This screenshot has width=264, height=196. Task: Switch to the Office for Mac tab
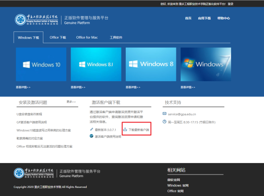[87, 37]
